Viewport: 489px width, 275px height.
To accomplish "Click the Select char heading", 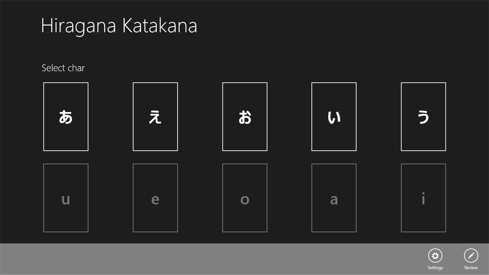I will point(63,68).
